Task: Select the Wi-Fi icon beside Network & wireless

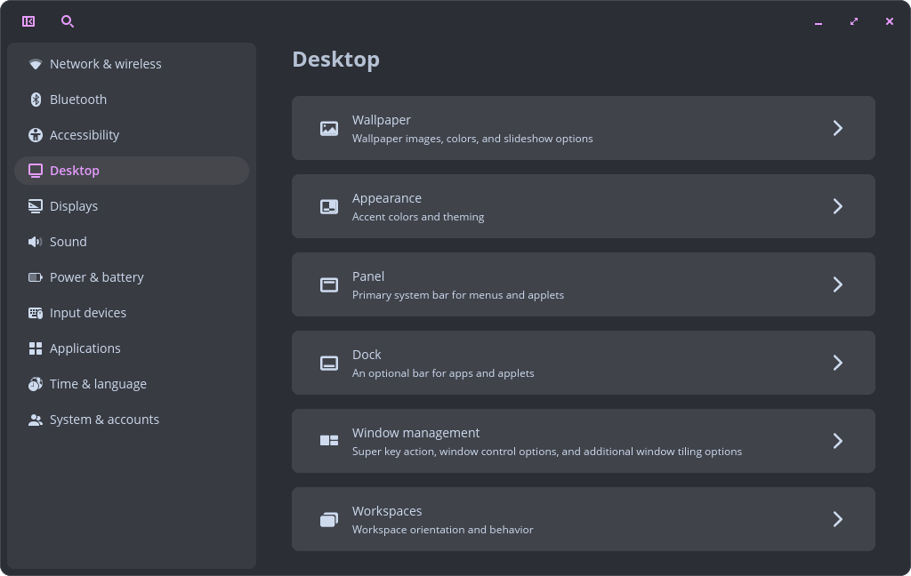Action: (x=35, y=63)
